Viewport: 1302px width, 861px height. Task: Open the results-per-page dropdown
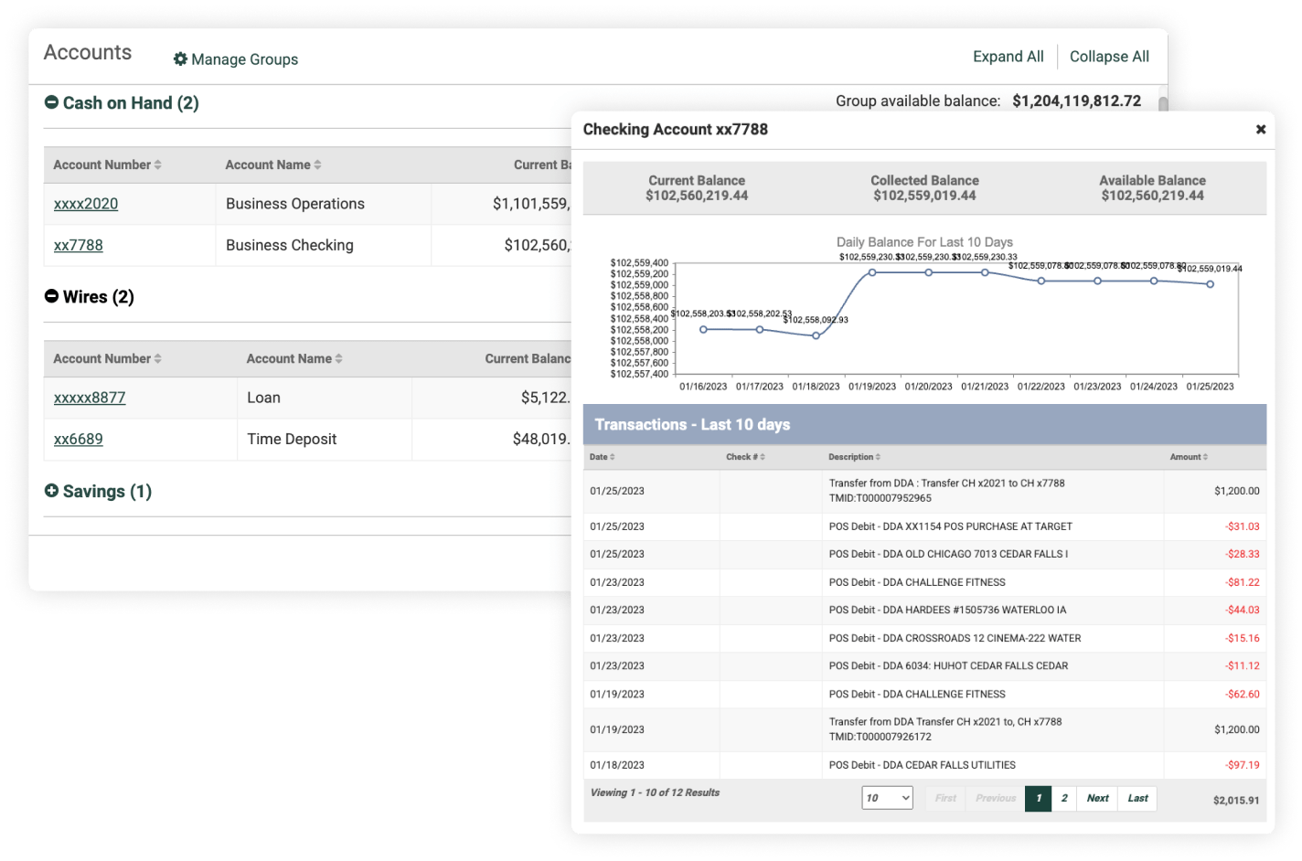(x=887, y=797)
